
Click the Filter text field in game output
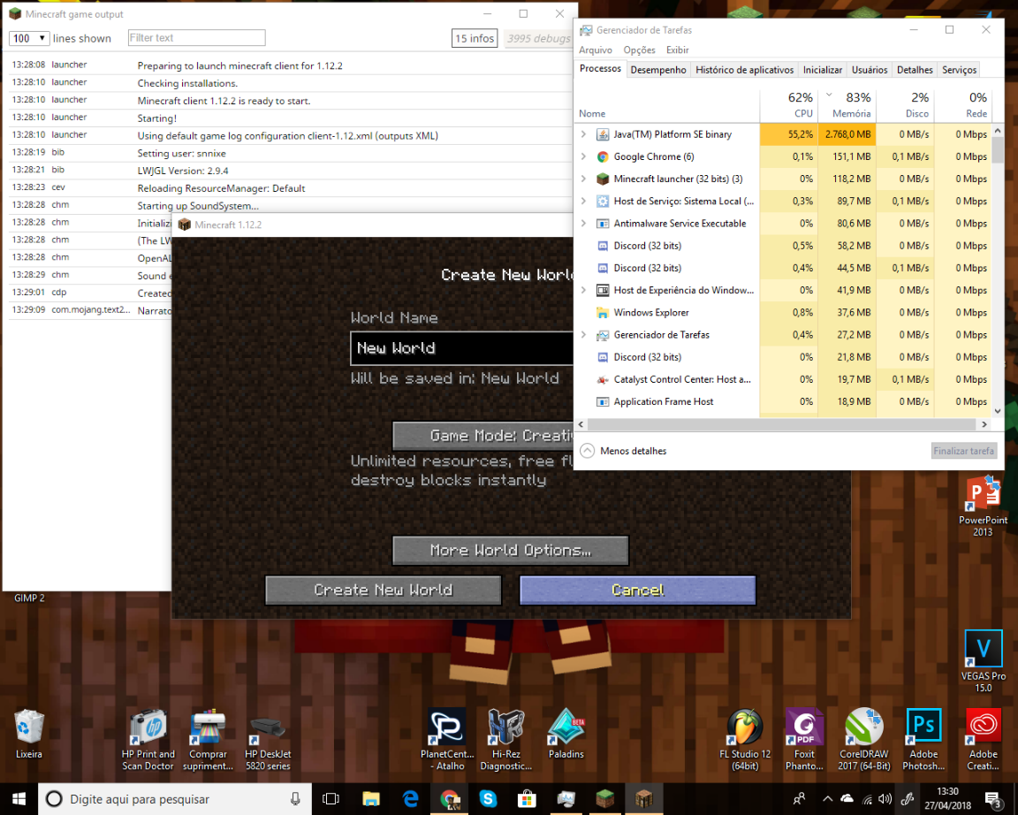tap(197, 38)
